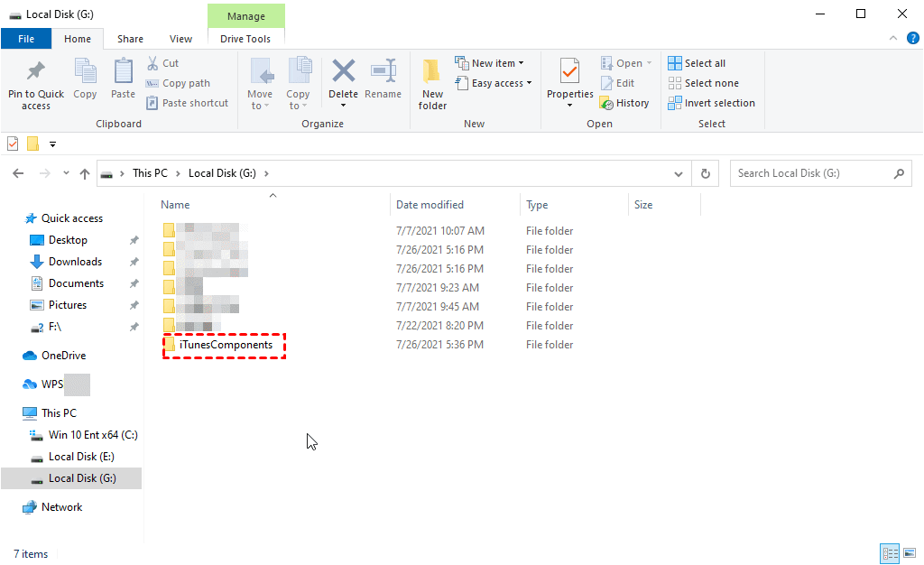Refresh the current folder view
The width and height of the screenshot is (924, 565).
pyautogui.click(x=705, y=172)
